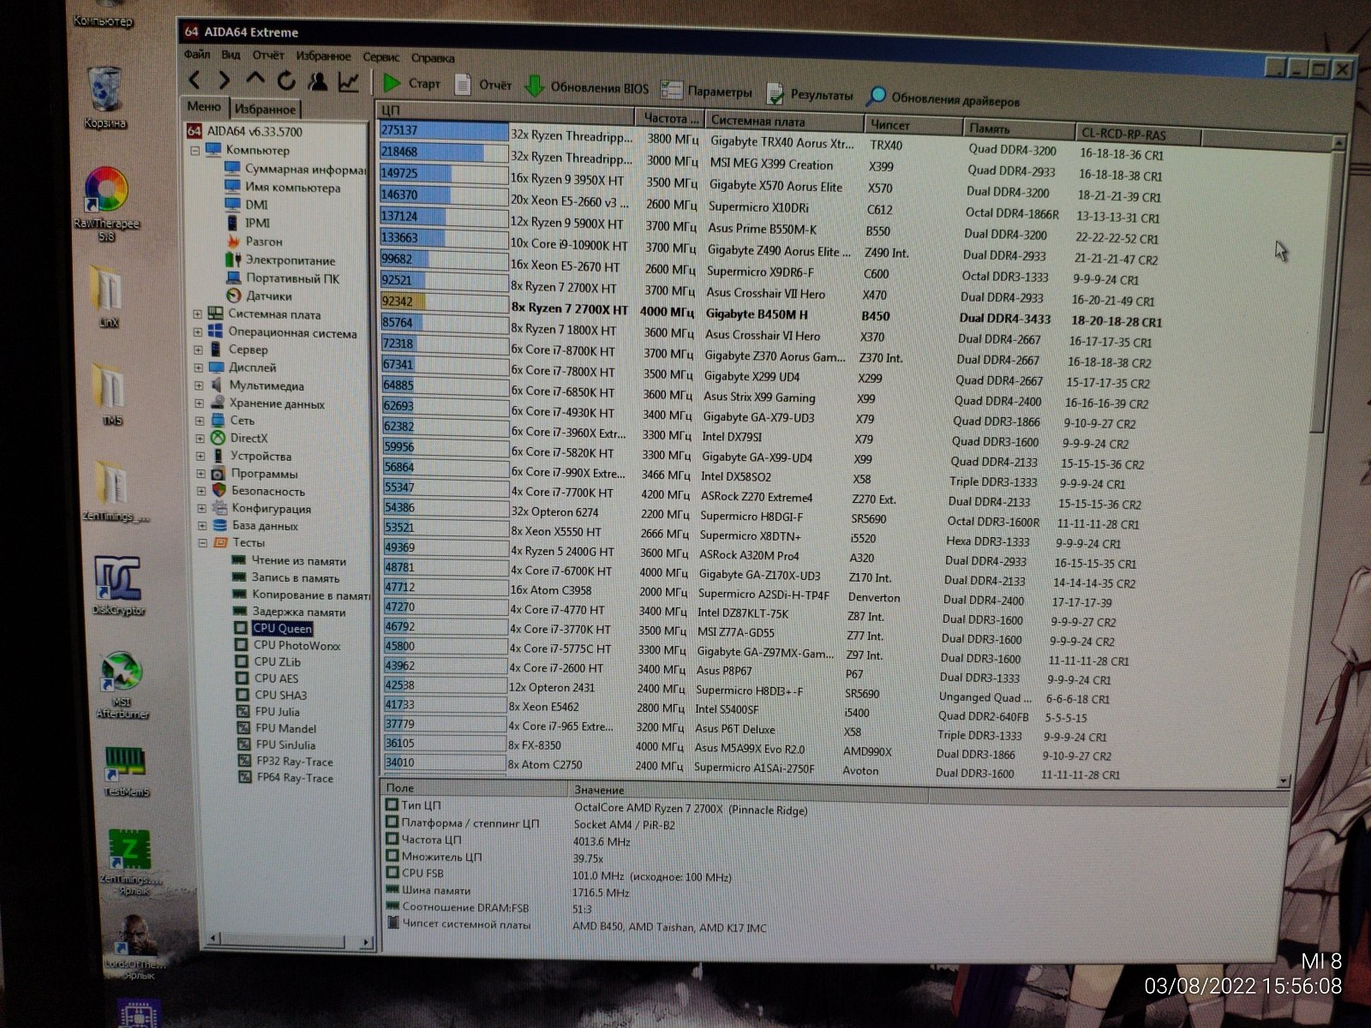Start the benchmark with the Старт button
Screen dimensions: 1371x1028
click(x=412, y=83)
